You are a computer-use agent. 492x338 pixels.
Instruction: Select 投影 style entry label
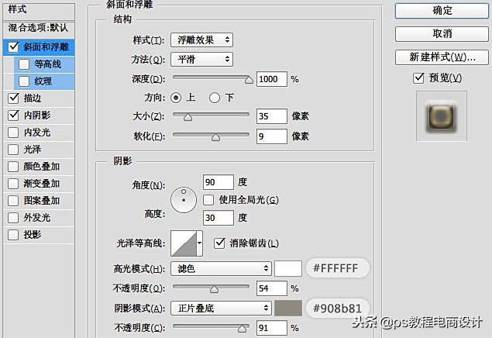click(x=33, y=234)
